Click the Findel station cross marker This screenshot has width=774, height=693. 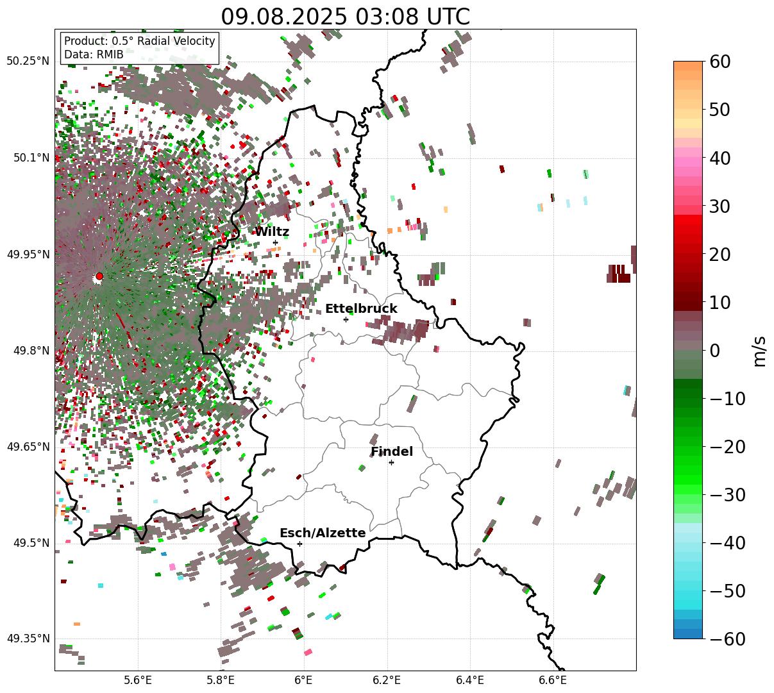391,462
